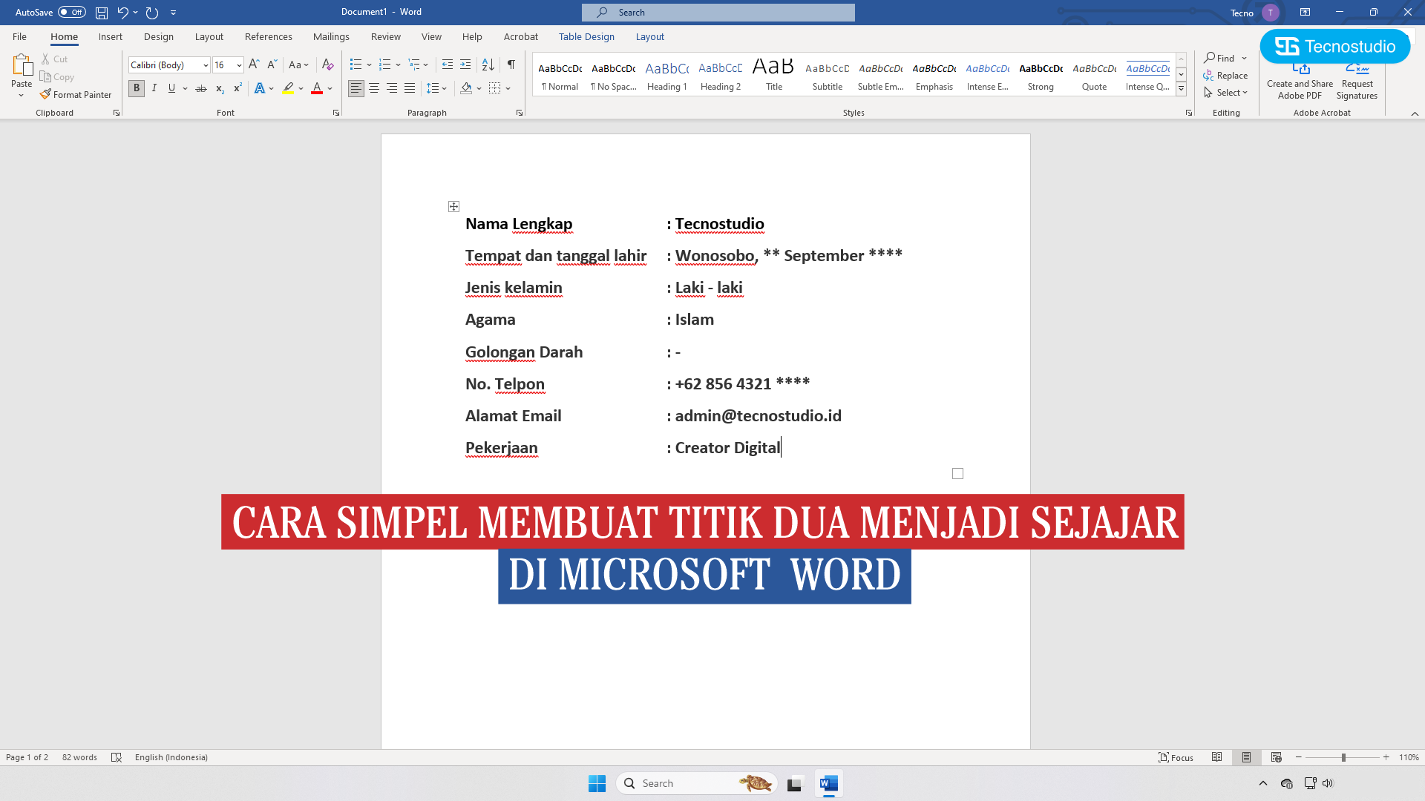Open Windows Start button
This screenshot has width=1425, height=801.
click(597, 783)
